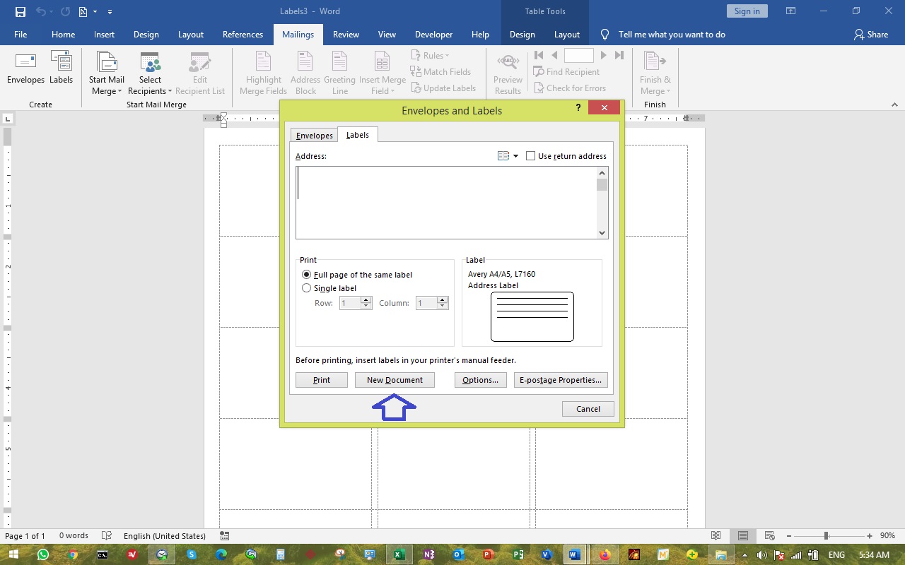Click the macro recording status icon
Viewport: 905px width, 565px height.
click(x=225, y=536)
